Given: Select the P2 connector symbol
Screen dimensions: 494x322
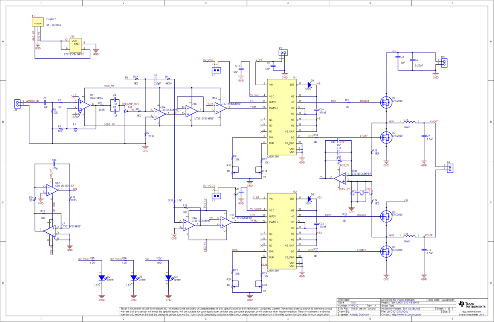Looking at the screenshot, I should tap(283, 52).
